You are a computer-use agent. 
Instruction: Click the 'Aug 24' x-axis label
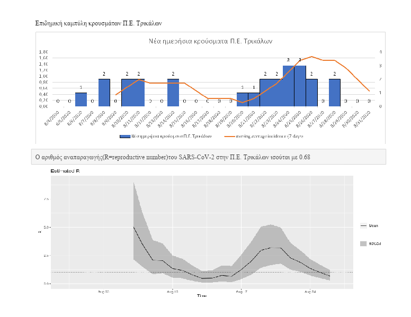[310, 292]
